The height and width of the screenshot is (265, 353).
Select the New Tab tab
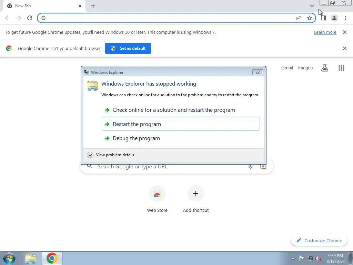pos(44,6)
